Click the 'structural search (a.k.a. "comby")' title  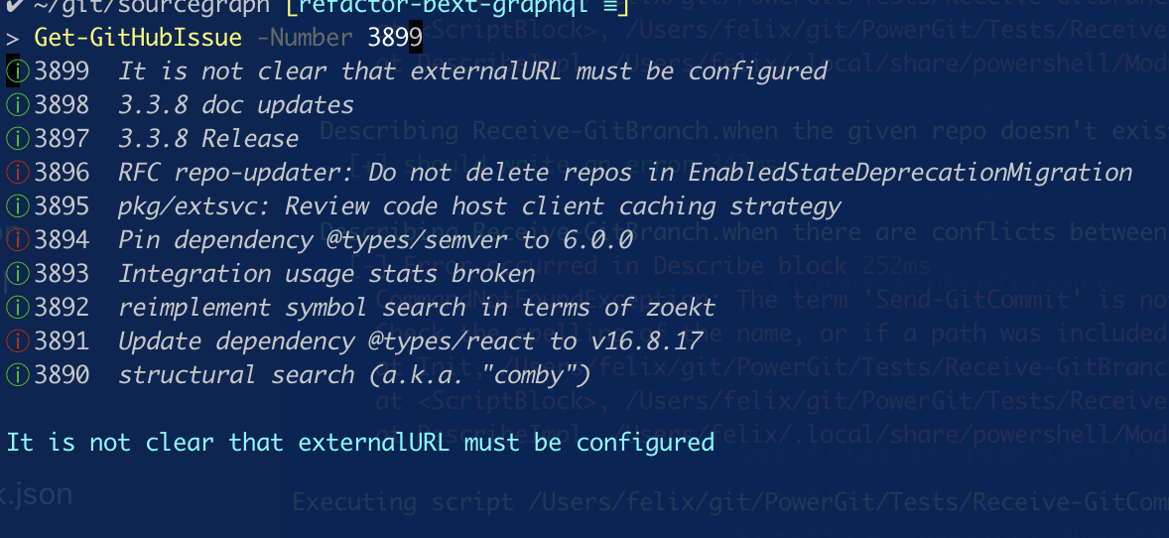(354, 374)
